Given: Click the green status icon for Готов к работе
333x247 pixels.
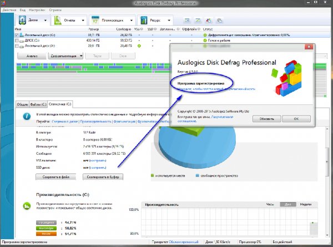Looking at the screenshot, I should tap(205, 41).
